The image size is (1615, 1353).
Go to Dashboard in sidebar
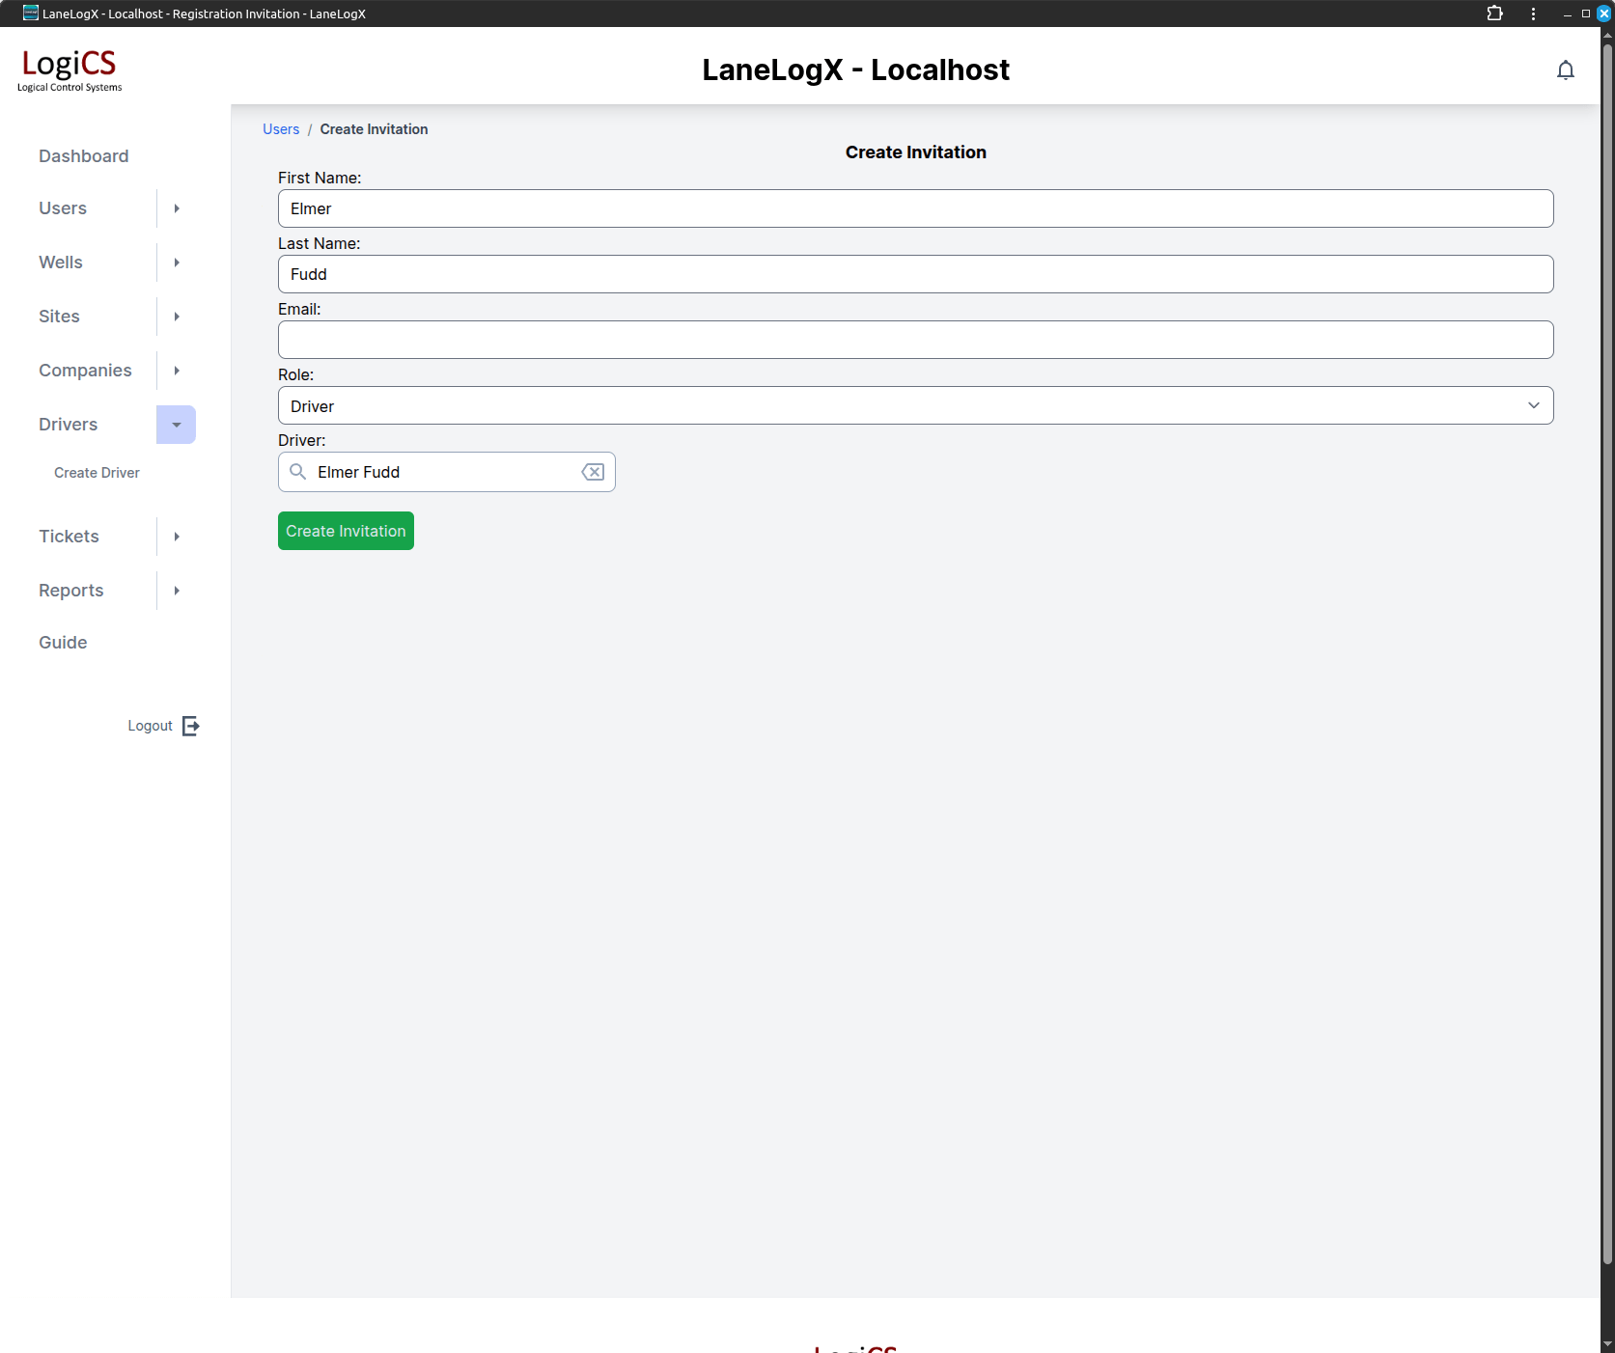pyautogui.click(x=84, y=156)
